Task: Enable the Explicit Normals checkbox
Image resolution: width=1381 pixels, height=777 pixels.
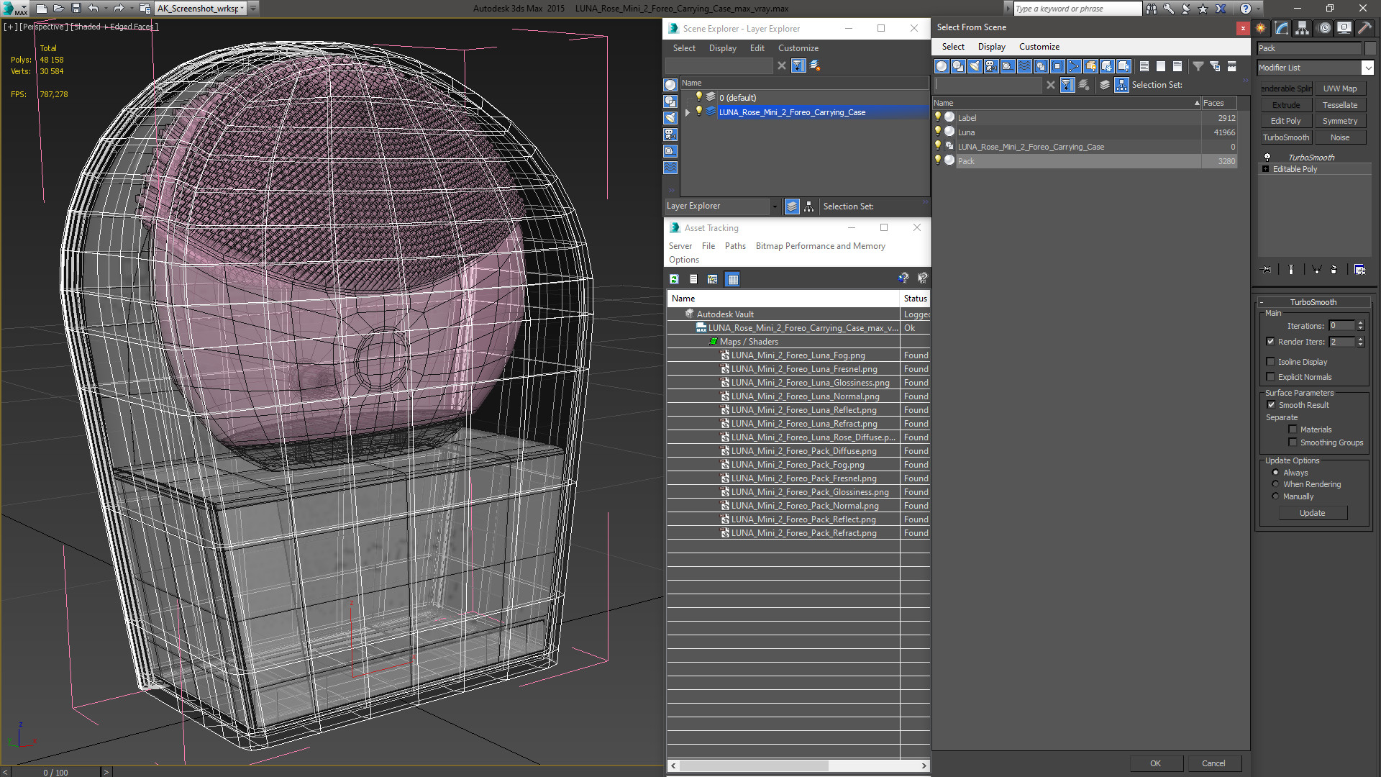Action: pyautogui.click(x=1270, y=377)
